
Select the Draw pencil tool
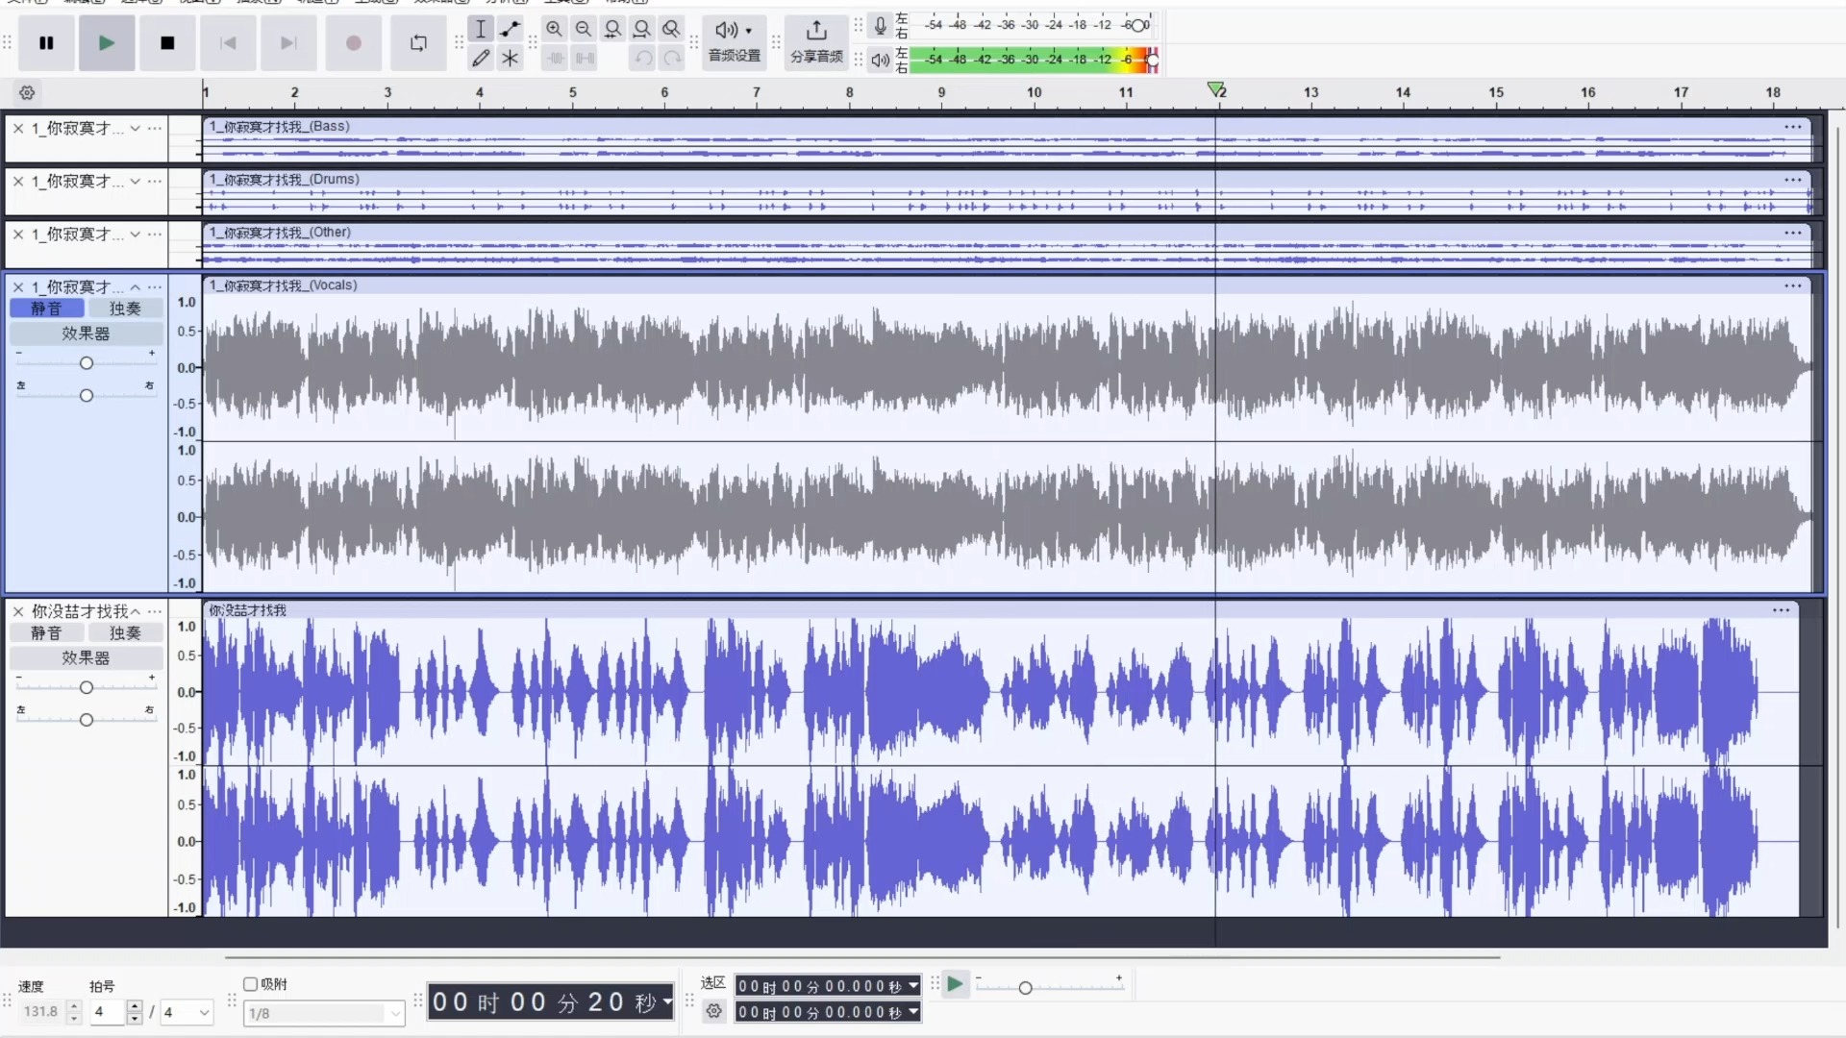tap(481, 59)
